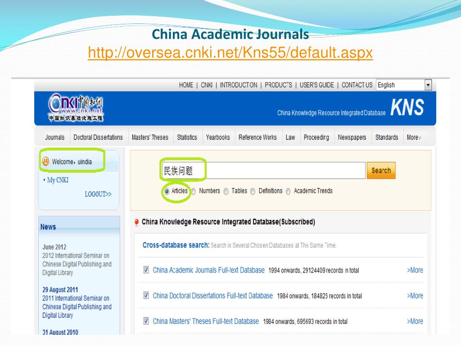The height and width of the screenshot is (346, 461).
Task: Click the KNS logo
Action: point(407,107)
